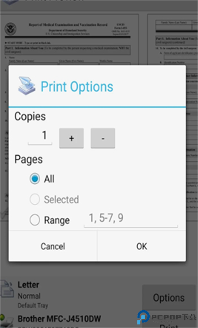This screenshot has height=328, width=198.
Task: Click the Letter paper size icon
Action: [7, 289]
